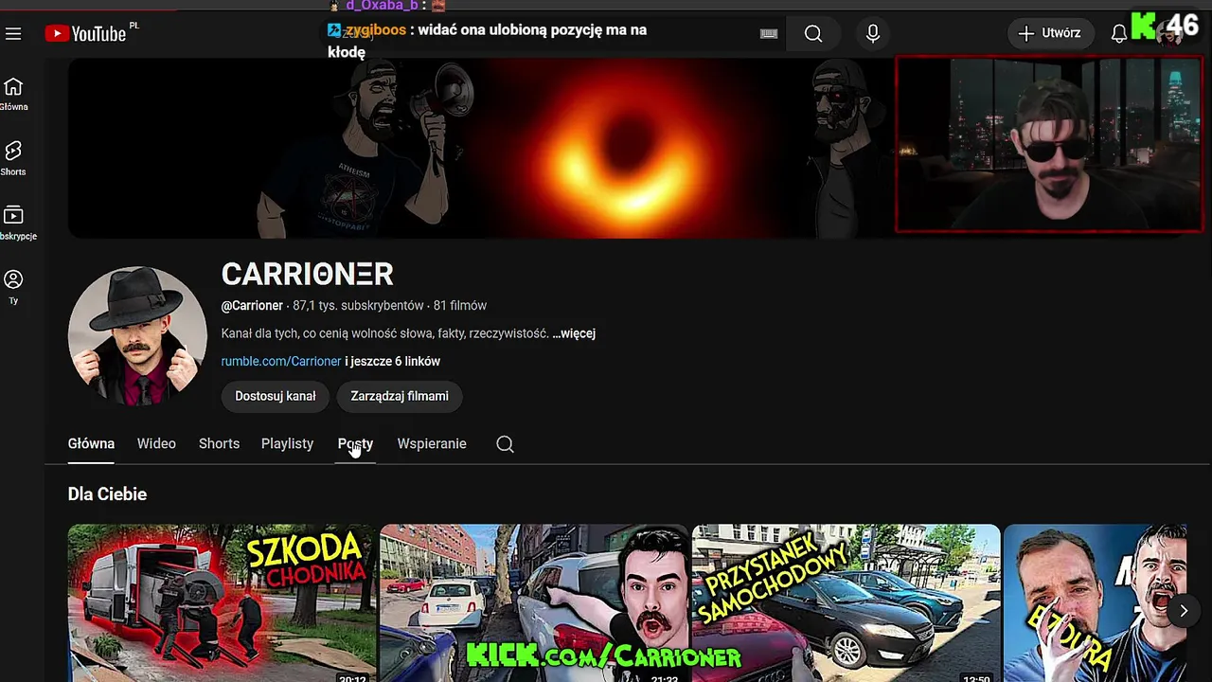Switch to the Wideo tab
Screen dimensions: 1212x682
[x=156, y=443]
